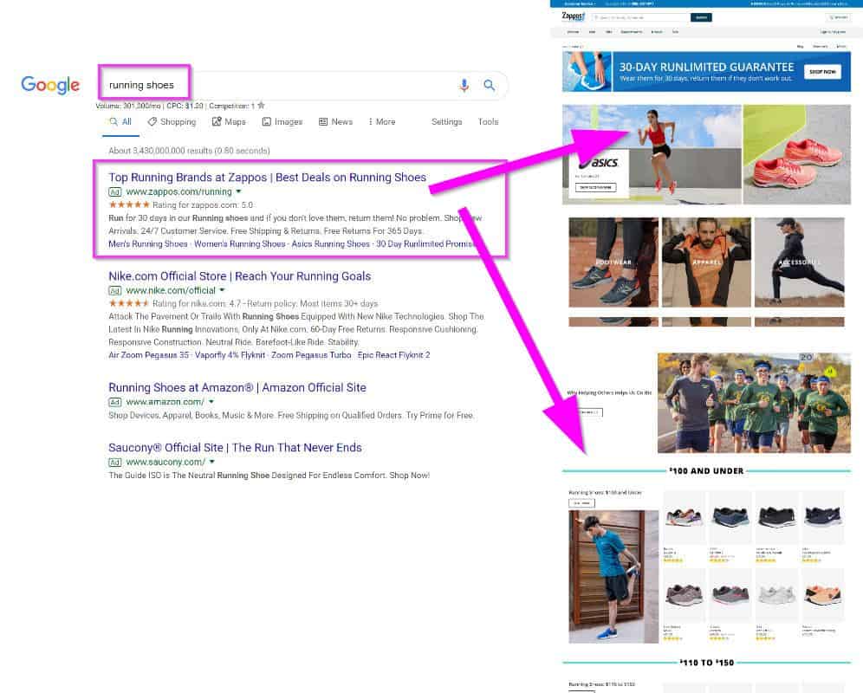Open Asics Running Shoes sitelink

click(330, 243)
